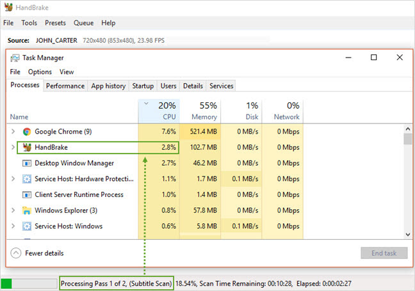Viewport: 415px width, 291px height.
Task: Select the Processes tab
Action: point(25,85)
